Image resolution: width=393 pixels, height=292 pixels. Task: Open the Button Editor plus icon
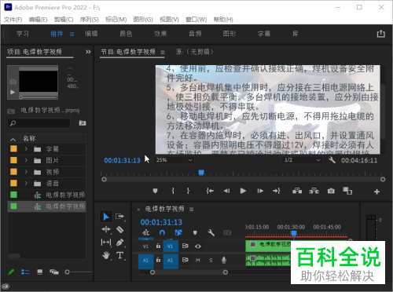[x=376, y=192]
